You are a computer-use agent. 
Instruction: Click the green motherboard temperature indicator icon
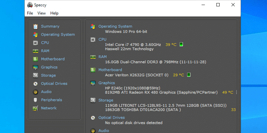tap(189, 75)
